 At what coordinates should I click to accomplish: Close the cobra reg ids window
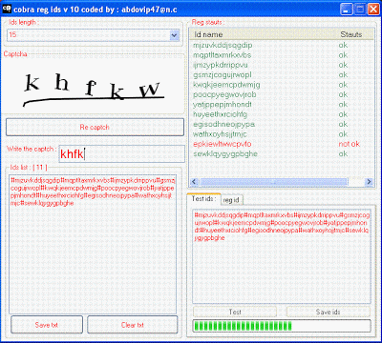[373, 9]
